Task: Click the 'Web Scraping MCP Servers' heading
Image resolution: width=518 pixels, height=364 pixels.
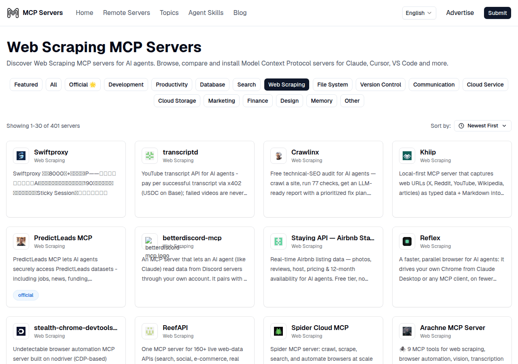Action: coord(104,47)
